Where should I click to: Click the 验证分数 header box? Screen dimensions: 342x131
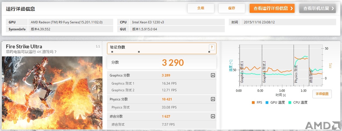pyautogui.click(x=162, y=48)
